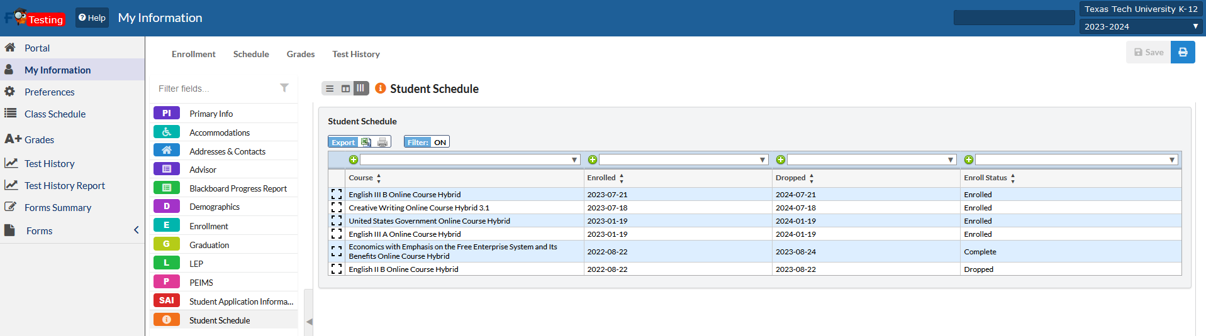Click green plus icon for Enroll Status filter
1206x336 pixels.
pyautogui.click(x=969, y=160)
